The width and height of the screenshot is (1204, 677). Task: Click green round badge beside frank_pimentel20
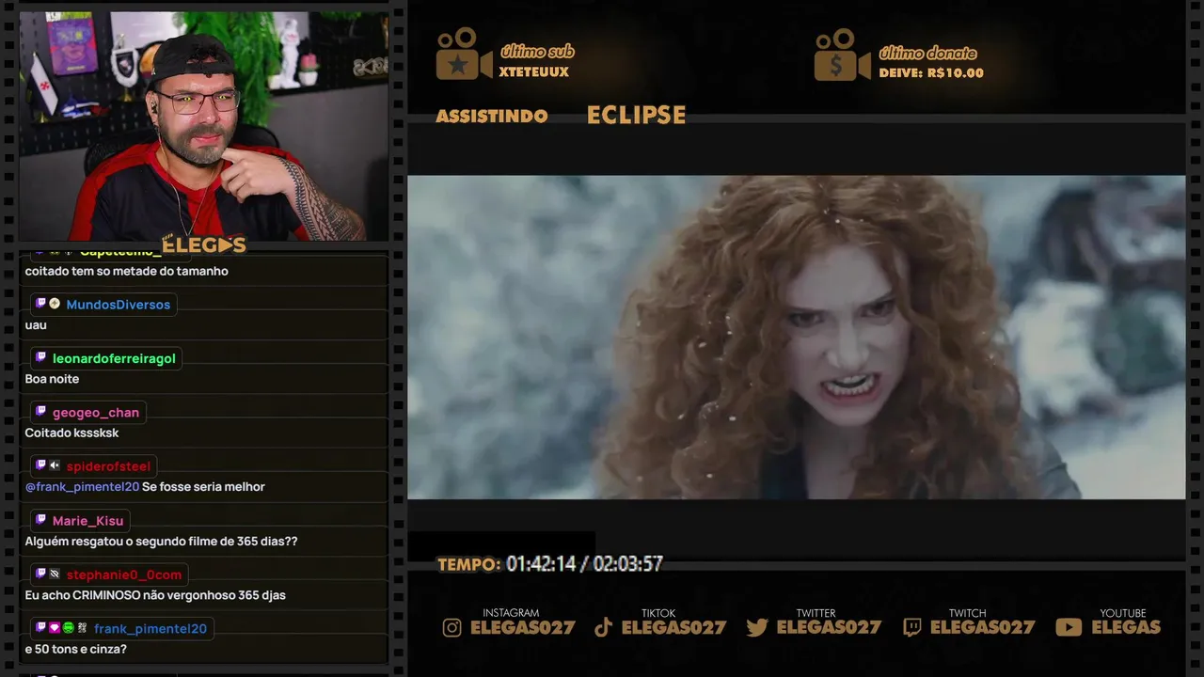68,628
